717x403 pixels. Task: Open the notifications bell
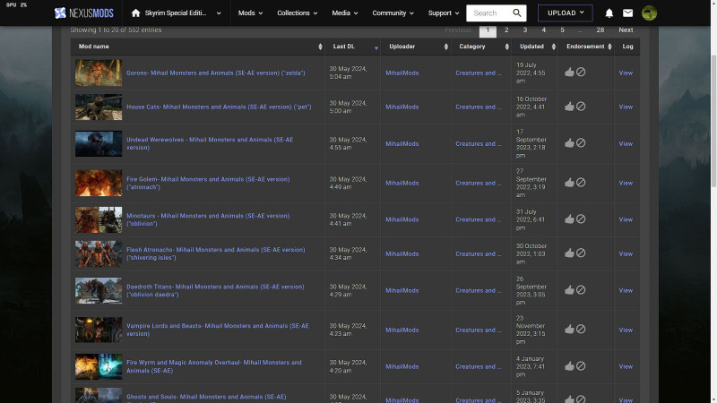tap(609, 13)
